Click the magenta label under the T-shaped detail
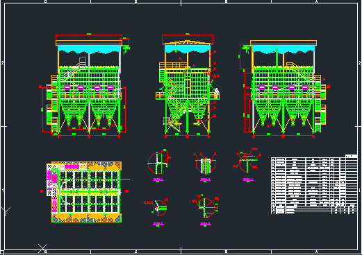362x255 pixels. [248, 179]
